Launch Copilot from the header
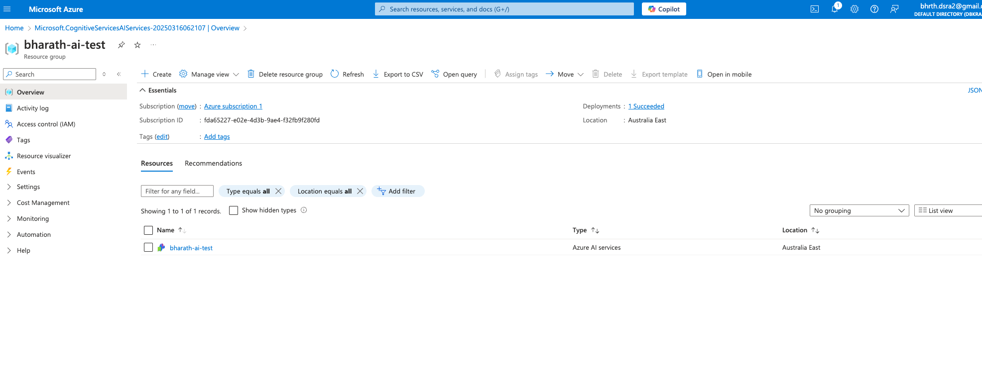982x392 pixels. point(664,9)
